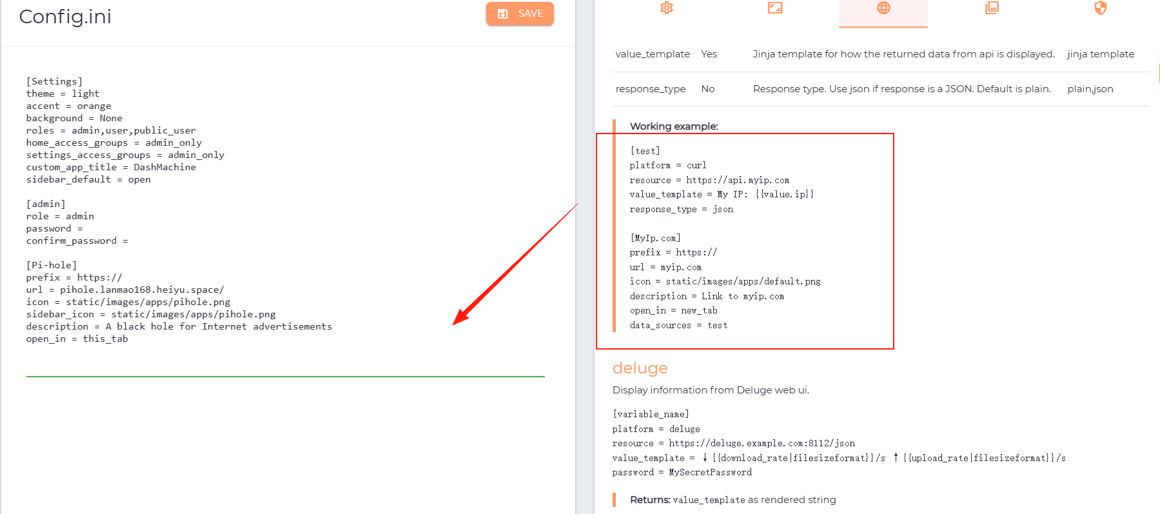Click the 'plain,json' options cell
The width and height of the screenshot is (1160, 514).
1090,89
